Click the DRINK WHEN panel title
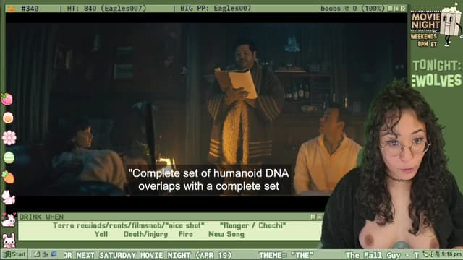This screenshot has height=260, width=463. point(41,217)
